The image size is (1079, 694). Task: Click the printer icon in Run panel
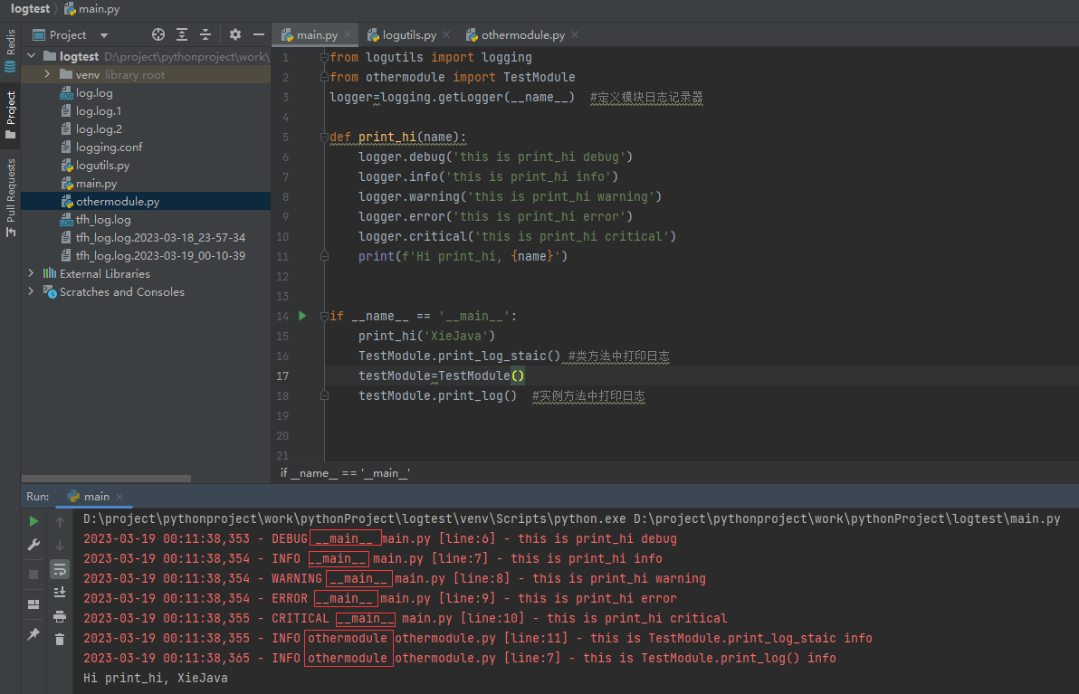60,616
